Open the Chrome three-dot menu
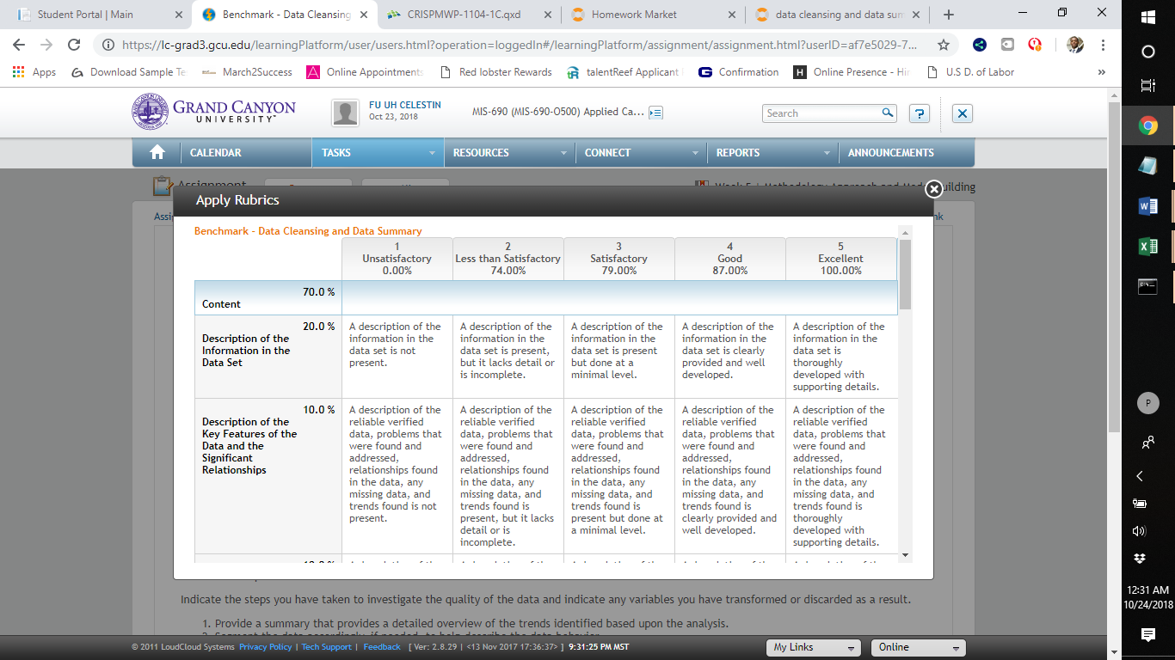The image size is (1175, 660). [1104, 45]
